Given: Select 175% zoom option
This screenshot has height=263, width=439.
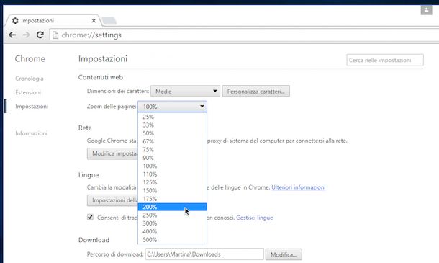Looking at the screenshot, I should pos(173,199).
